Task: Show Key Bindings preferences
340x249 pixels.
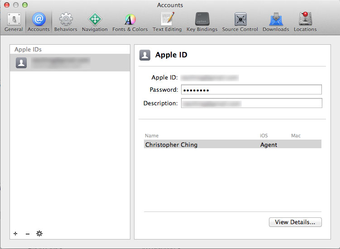Action: click(x=202, y=22)
